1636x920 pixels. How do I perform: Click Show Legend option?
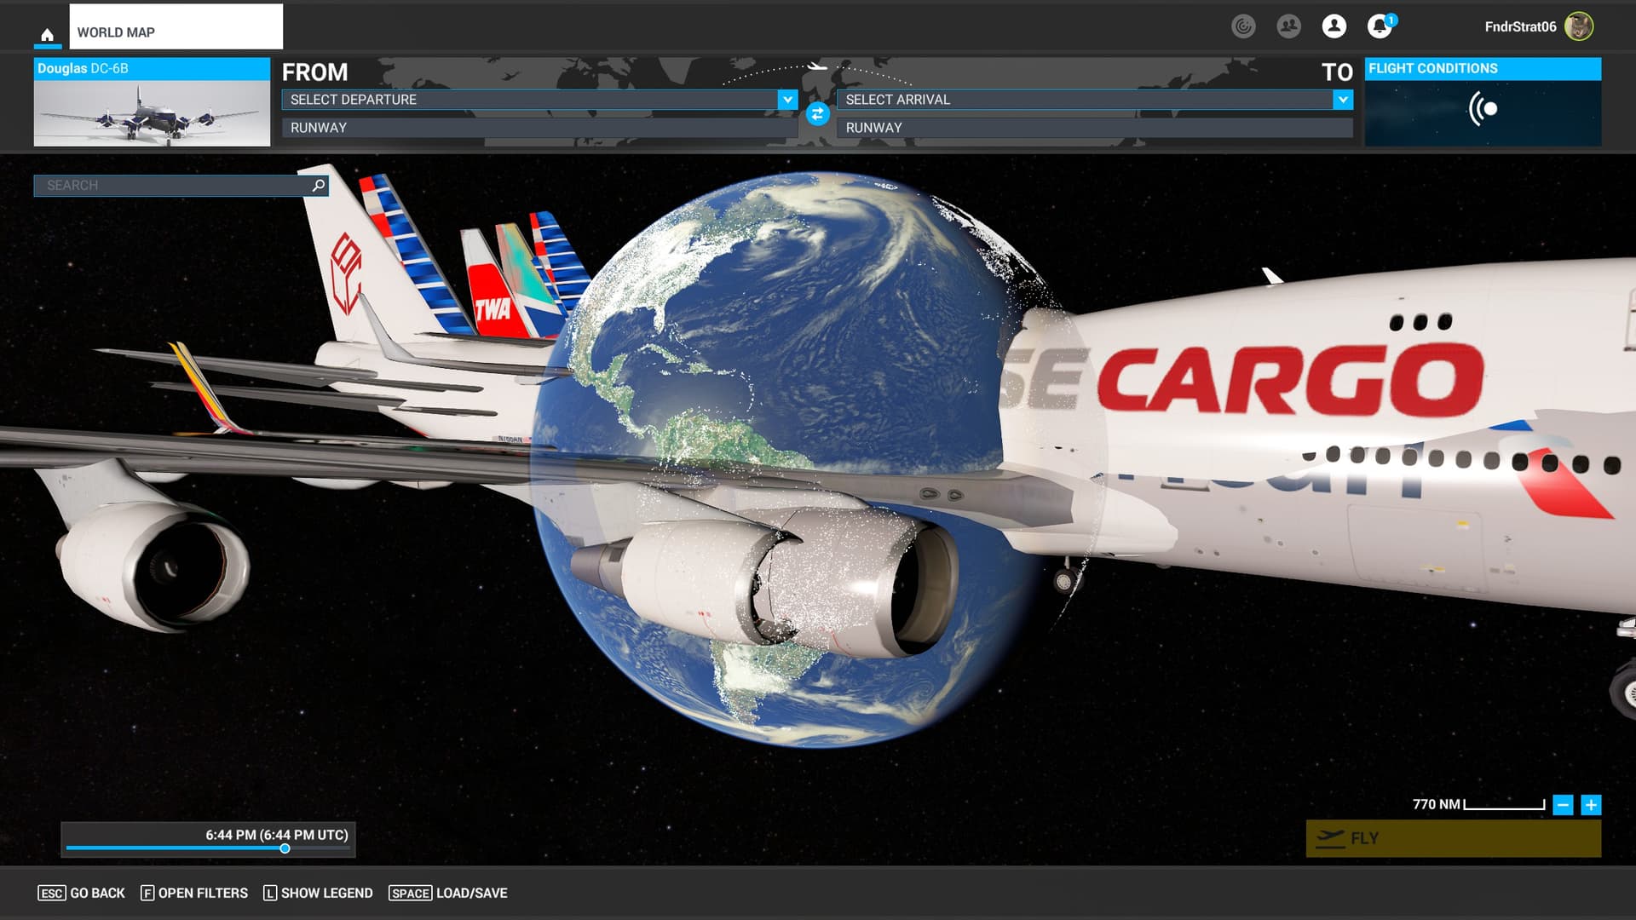tap(318, 893)
